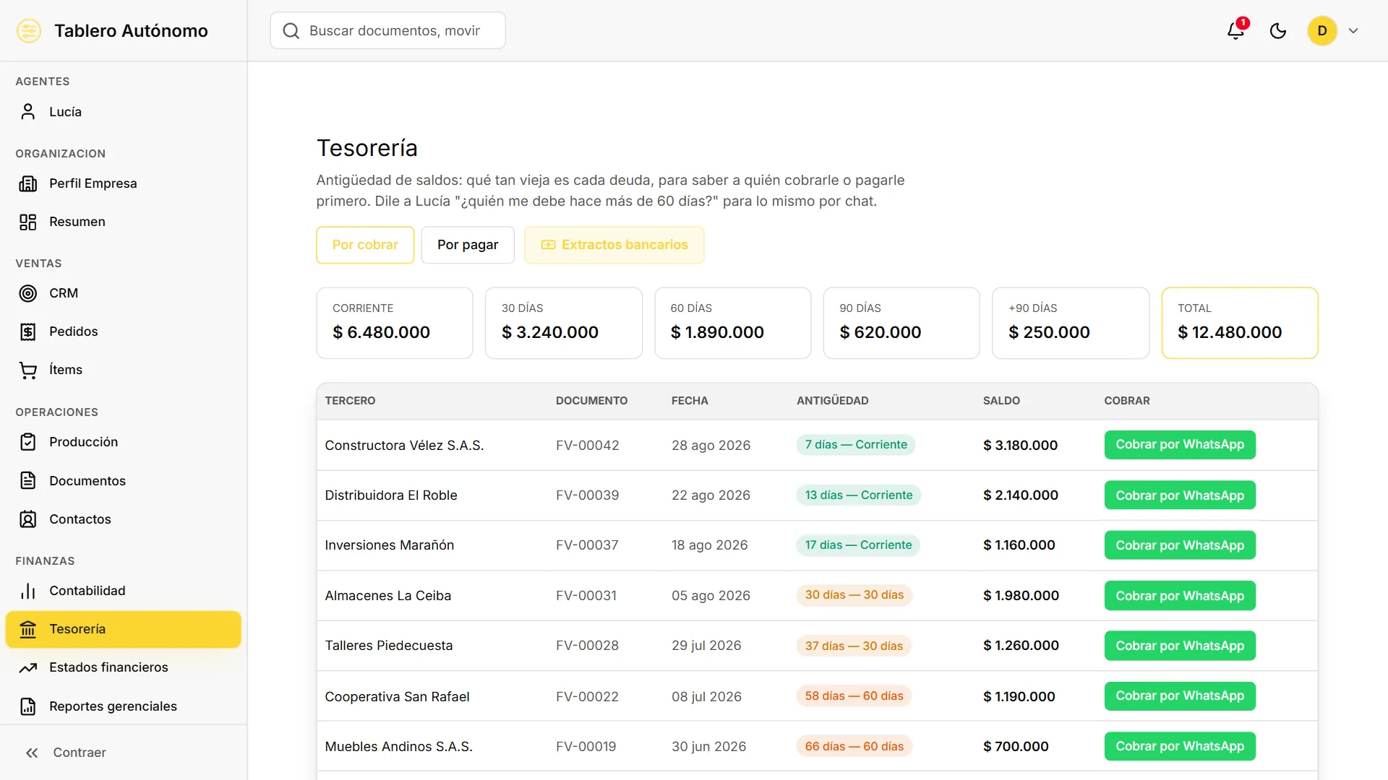Image resolution: width=1388 pixels, height=780 pixels.
Task: Open the user avatar D
Action: 1322,30
